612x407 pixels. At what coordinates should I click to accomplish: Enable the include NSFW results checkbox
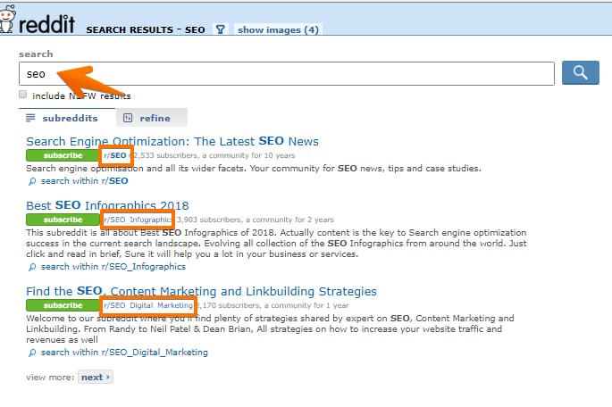coord(23,95)
